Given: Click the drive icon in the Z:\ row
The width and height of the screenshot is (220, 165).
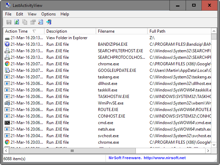Looking at the screenshot, I should 7,38.
